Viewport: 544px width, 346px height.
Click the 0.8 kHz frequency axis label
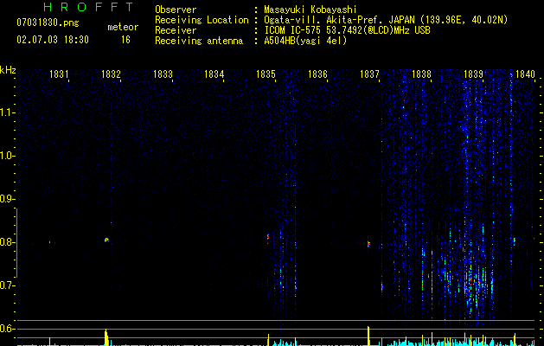point(7,242)
